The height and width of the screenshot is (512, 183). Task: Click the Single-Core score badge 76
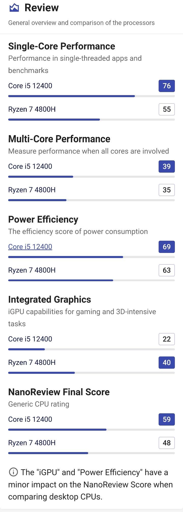click(x=166, y=86)
